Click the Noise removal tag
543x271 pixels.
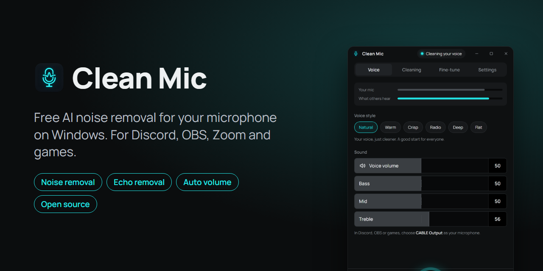[68, 182]
